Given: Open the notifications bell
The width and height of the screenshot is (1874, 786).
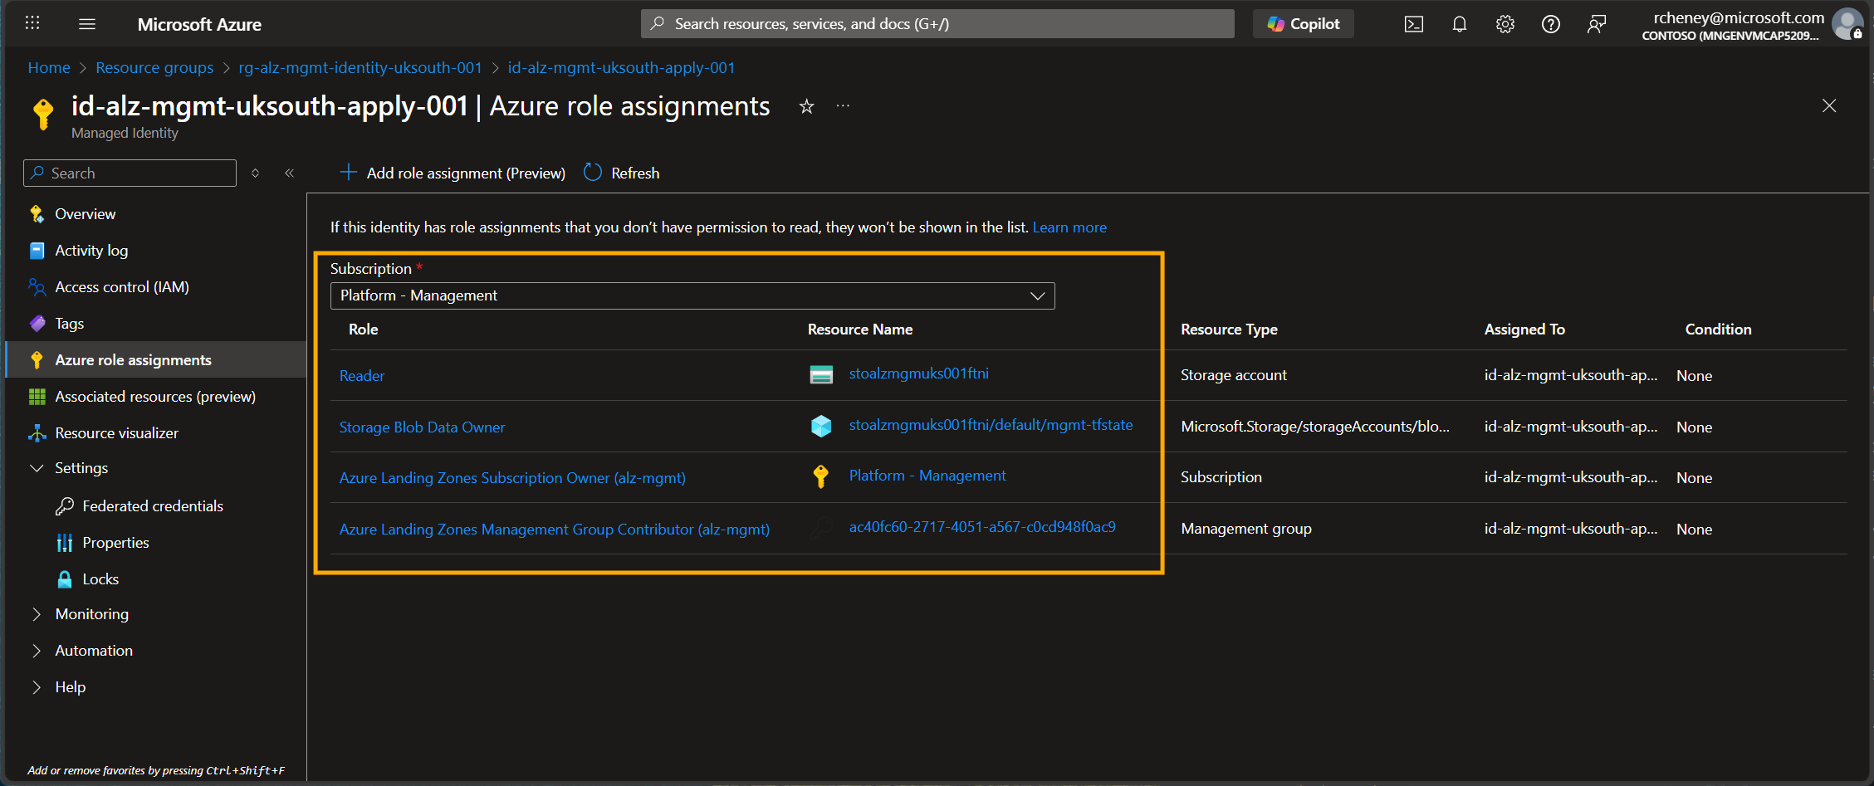Looking at the screenshot, I should [x=1459, y=24].
